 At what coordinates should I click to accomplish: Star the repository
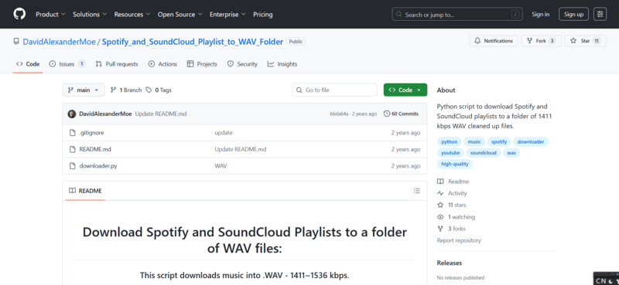(586, 41)
